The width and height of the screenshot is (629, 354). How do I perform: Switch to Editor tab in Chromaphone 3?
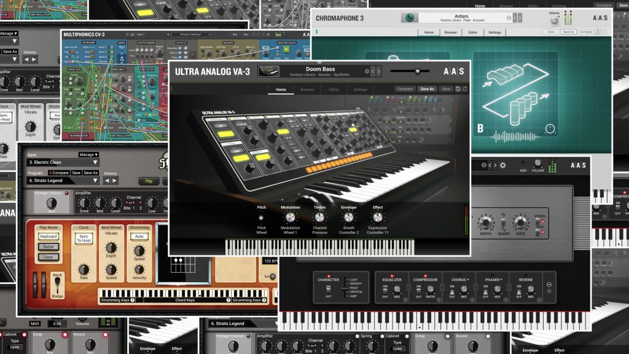(472, 33)
